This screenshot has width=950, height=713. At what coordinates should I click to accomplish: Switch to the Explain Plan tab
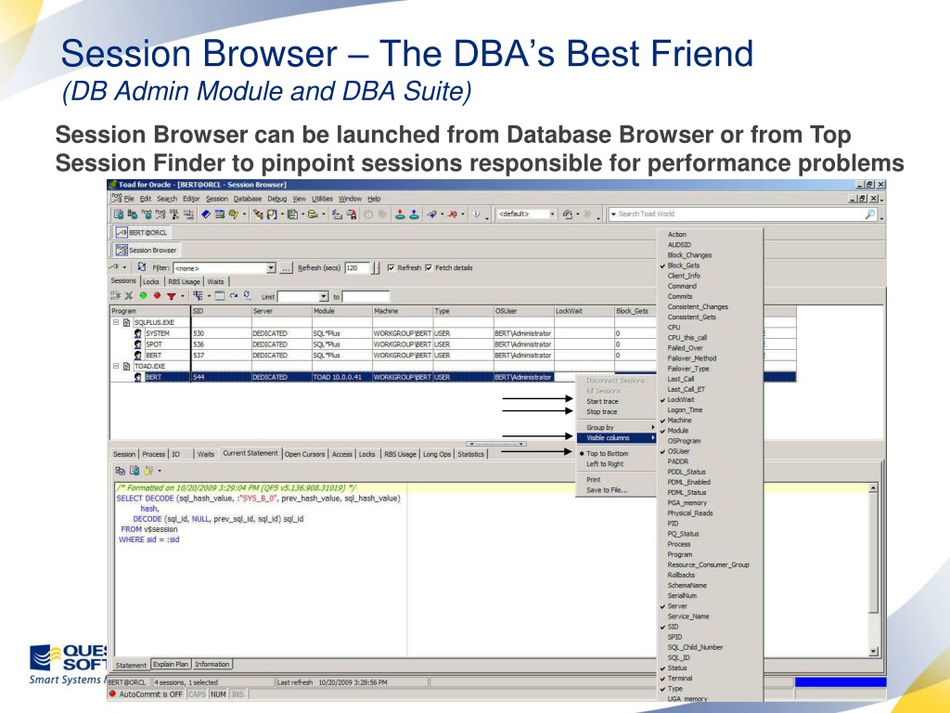[x=171, y=665]
